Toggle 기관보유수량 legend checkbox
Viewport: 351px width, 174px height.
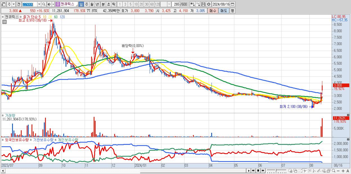click(31, 140)
